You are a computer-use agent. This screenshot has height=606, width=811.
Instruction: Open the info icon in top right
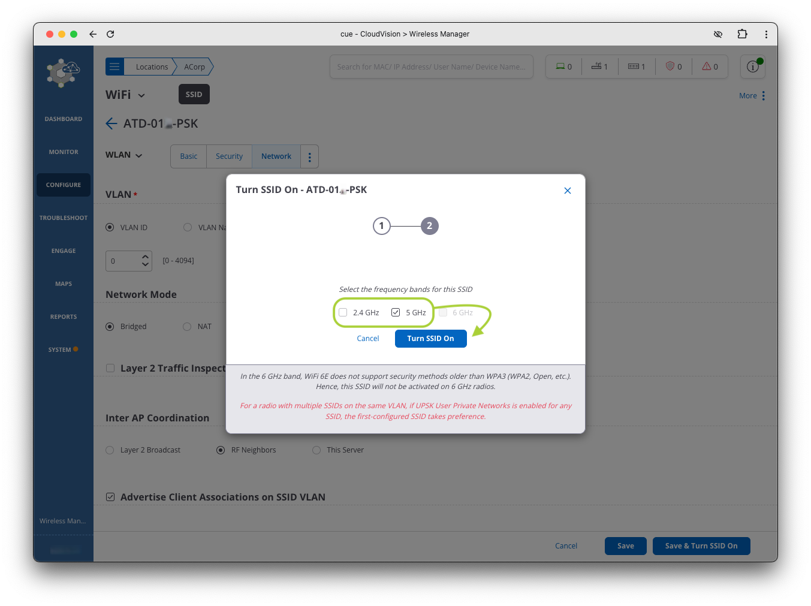[752, 67]
